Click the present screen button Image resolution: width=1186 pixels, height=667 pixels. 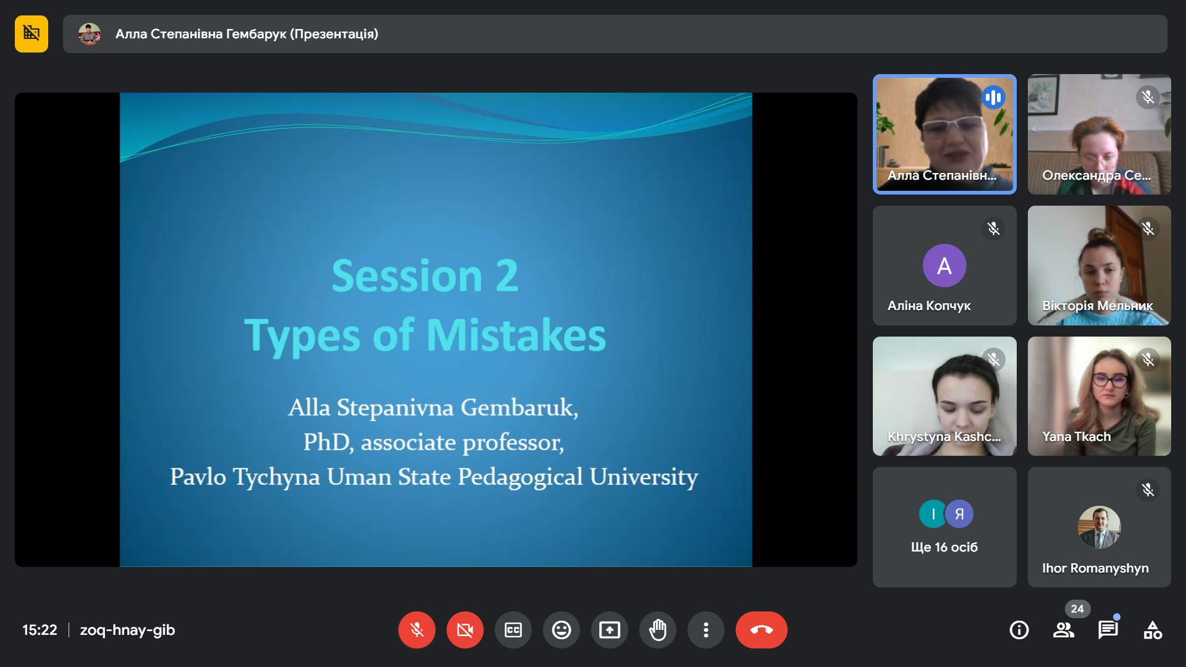(610, 630)
